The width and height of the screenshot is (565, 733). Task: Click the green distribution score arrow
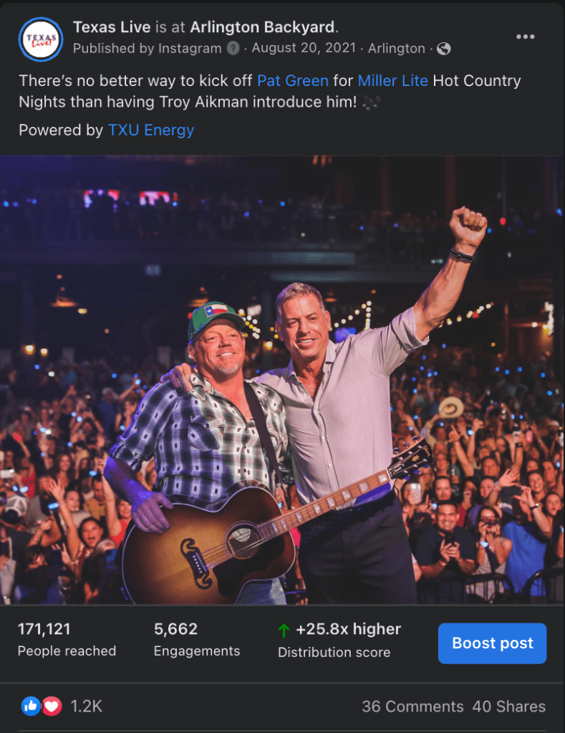pyautogui.click(x=284, y=631)
